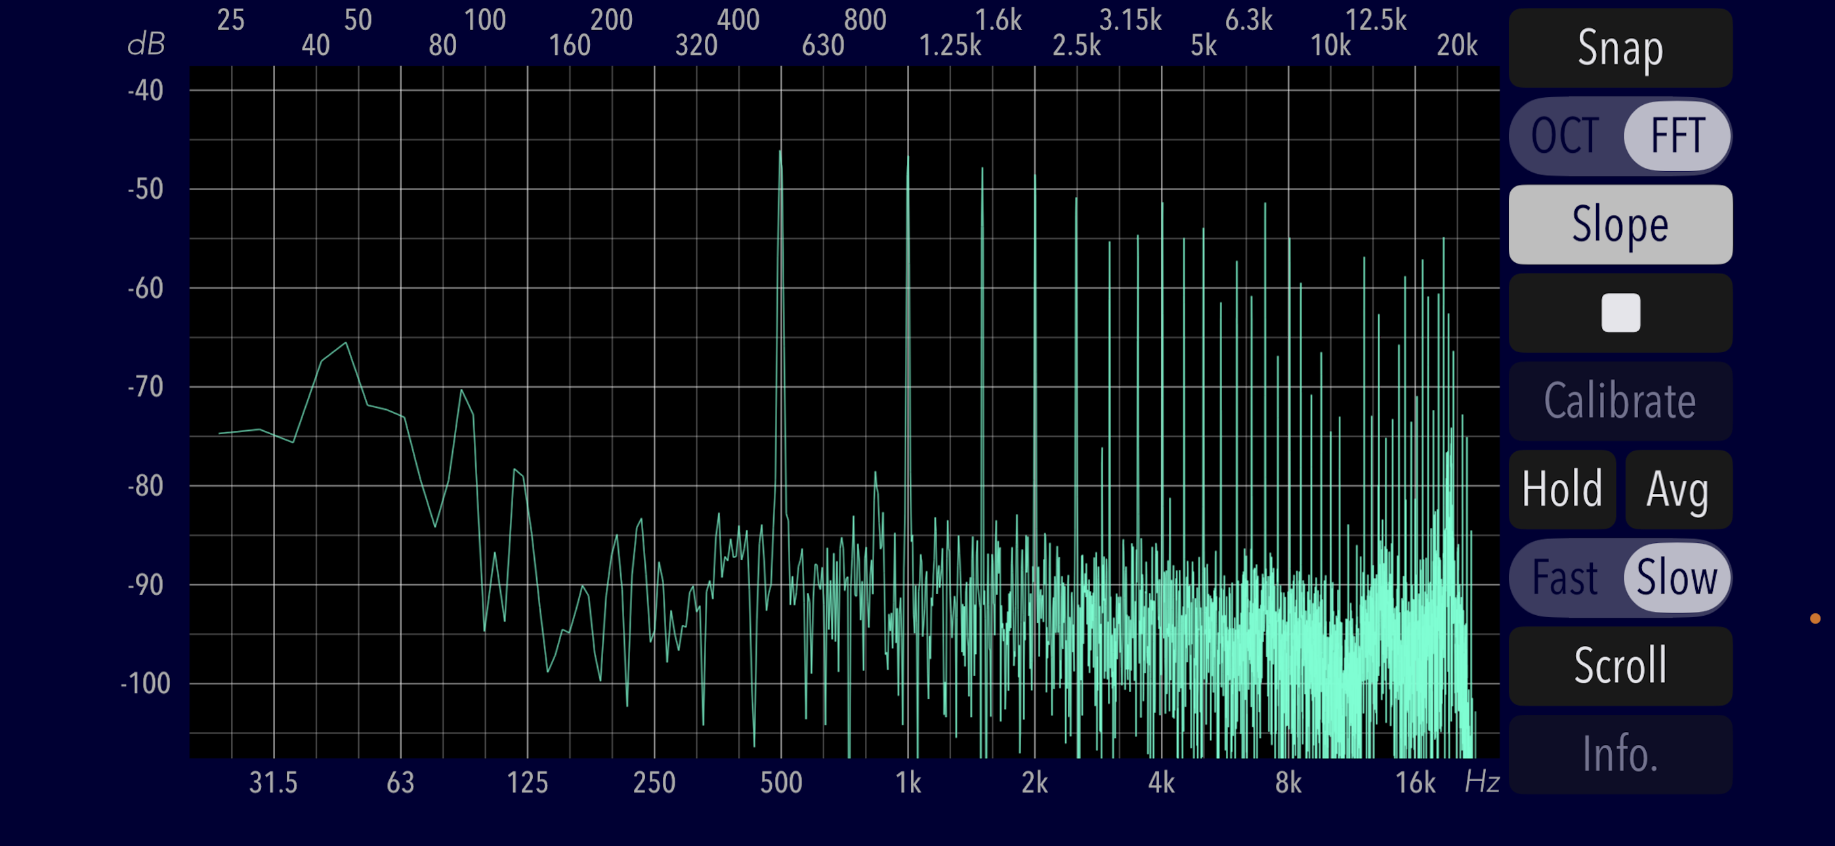Tap the Scroll button
The image size is (1835, 846).
tap(1620, 666)
